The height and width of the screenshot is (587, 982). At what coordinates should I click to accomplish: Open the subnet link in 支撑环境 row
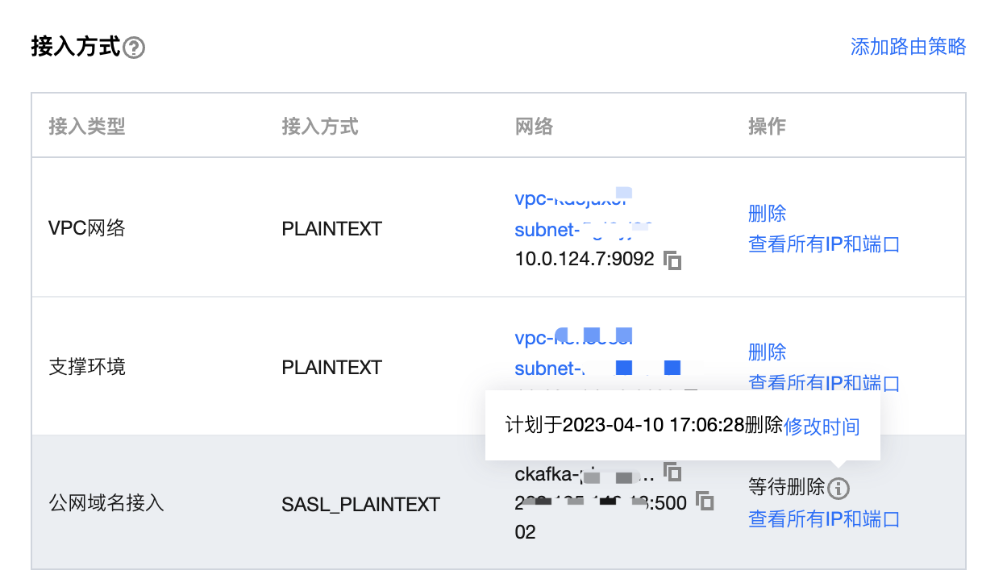597,368
